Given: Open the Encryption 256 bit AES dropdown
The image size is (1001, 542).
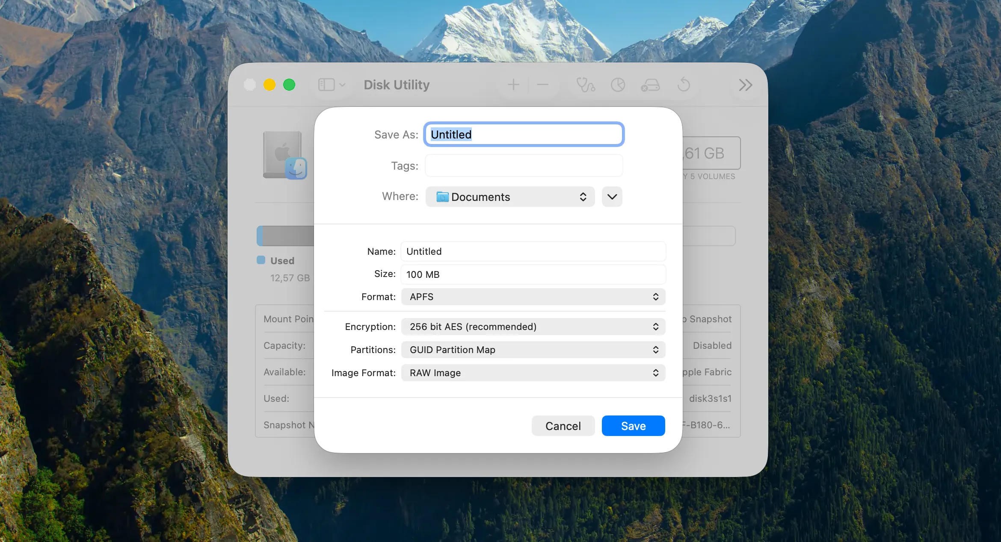Looking at the screenshot, I should pyautogui.click(x=533, y=327).
